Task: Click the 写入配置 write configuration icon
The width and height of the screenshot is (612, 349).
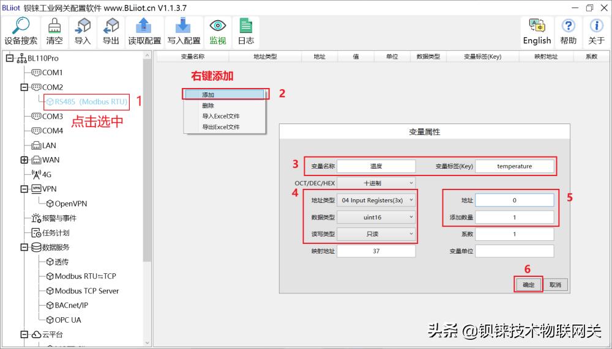Action: pyautogui.click(x=184, y=26)
